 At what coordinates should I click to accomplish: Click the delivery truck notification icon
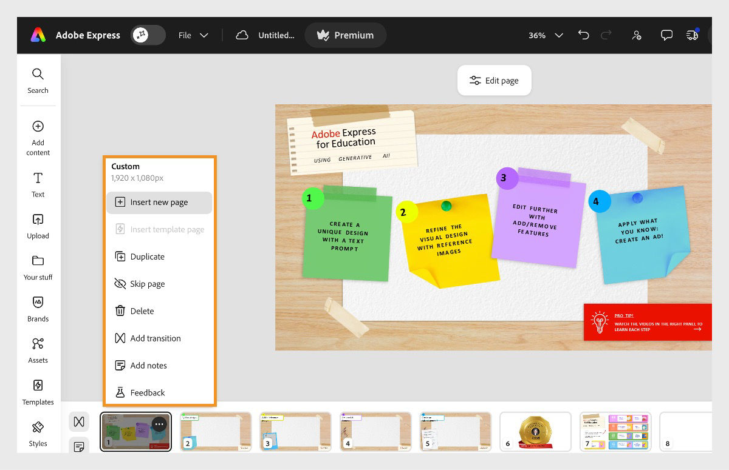click(693, 35)
